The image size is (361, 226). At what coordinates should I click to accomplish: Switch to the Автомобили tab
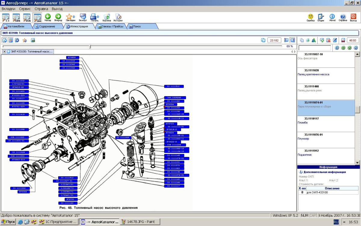(16, 27)
